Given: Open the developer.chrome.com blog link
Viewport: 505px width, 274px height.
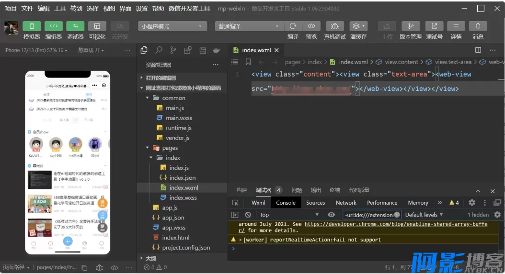Looking at the screenshot, I should point(396,224).
